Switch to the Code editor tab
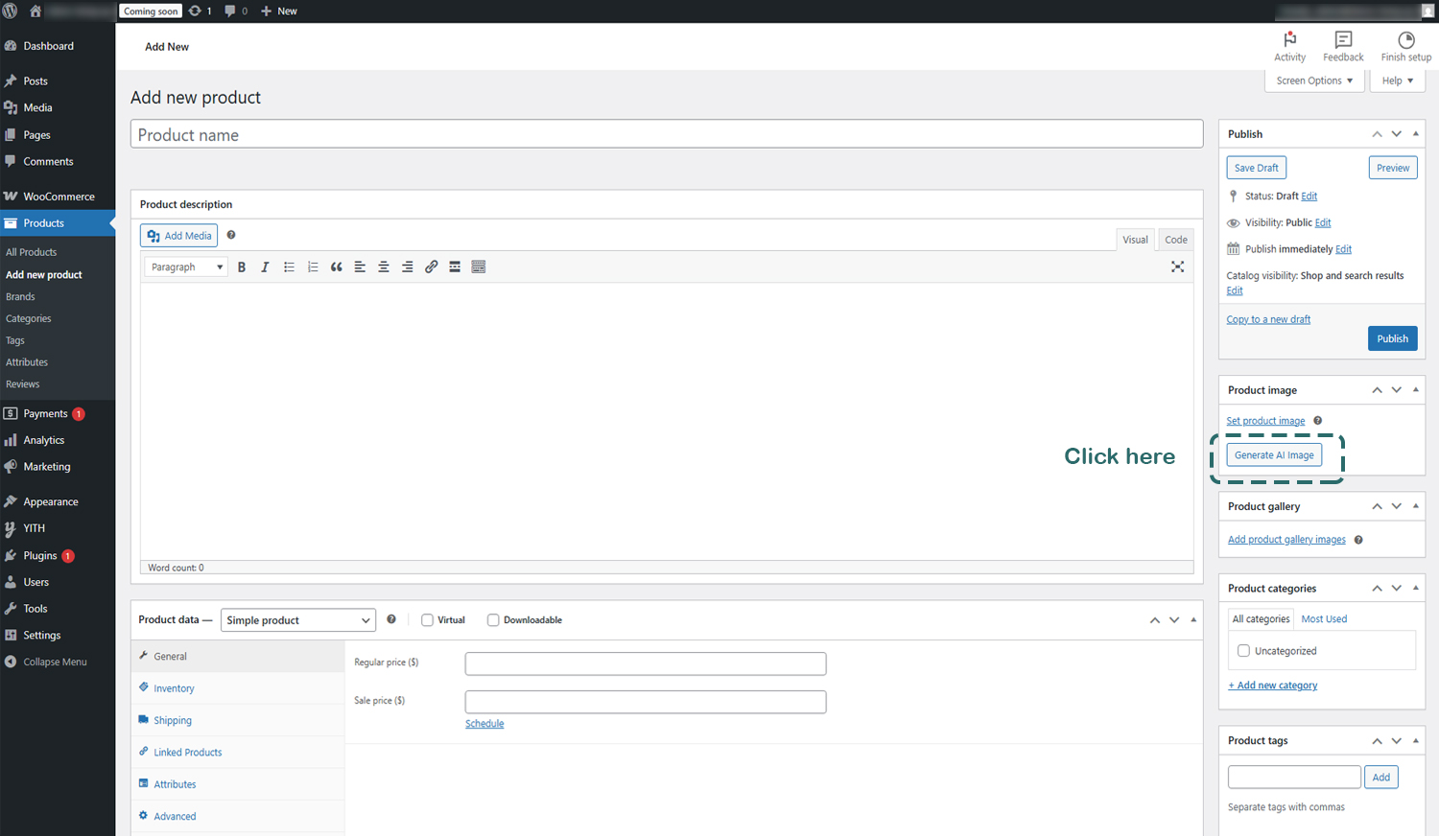 tap(1174, 239)
